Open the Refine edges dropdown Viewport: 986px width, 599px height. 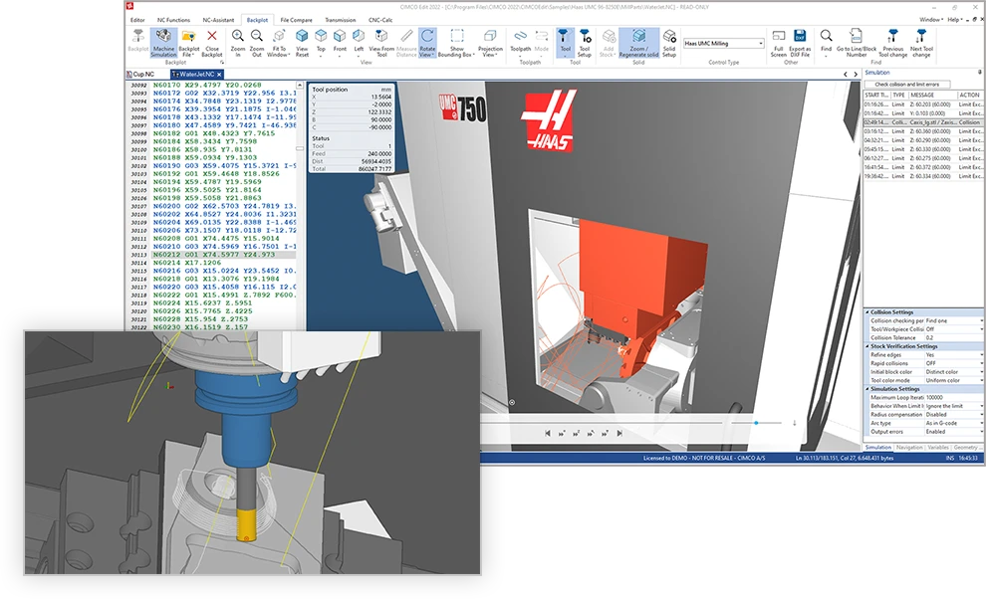[953, 354]
